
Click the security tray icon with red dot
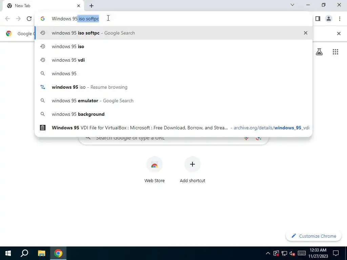point(276,253)
